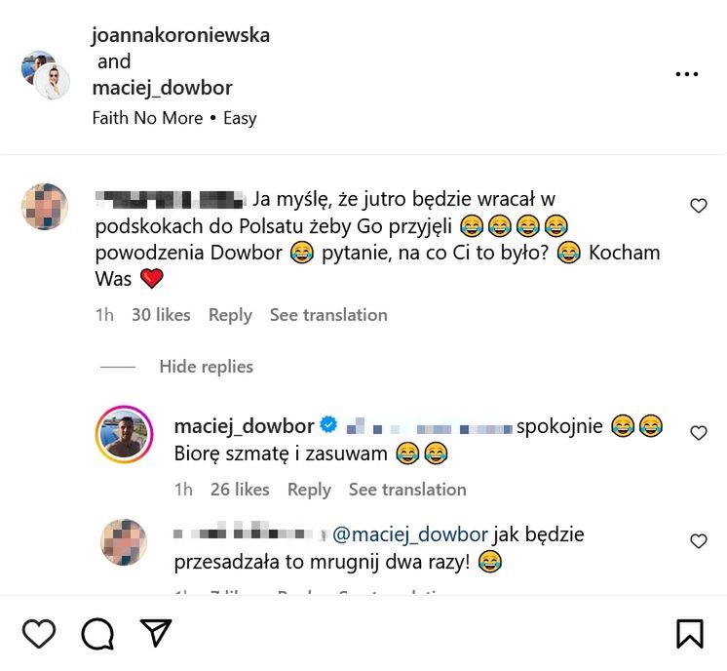The width and height of the screenshot is (727, 671).
Task: Collapse the thread with Hide replies
Action: point(206,367)
